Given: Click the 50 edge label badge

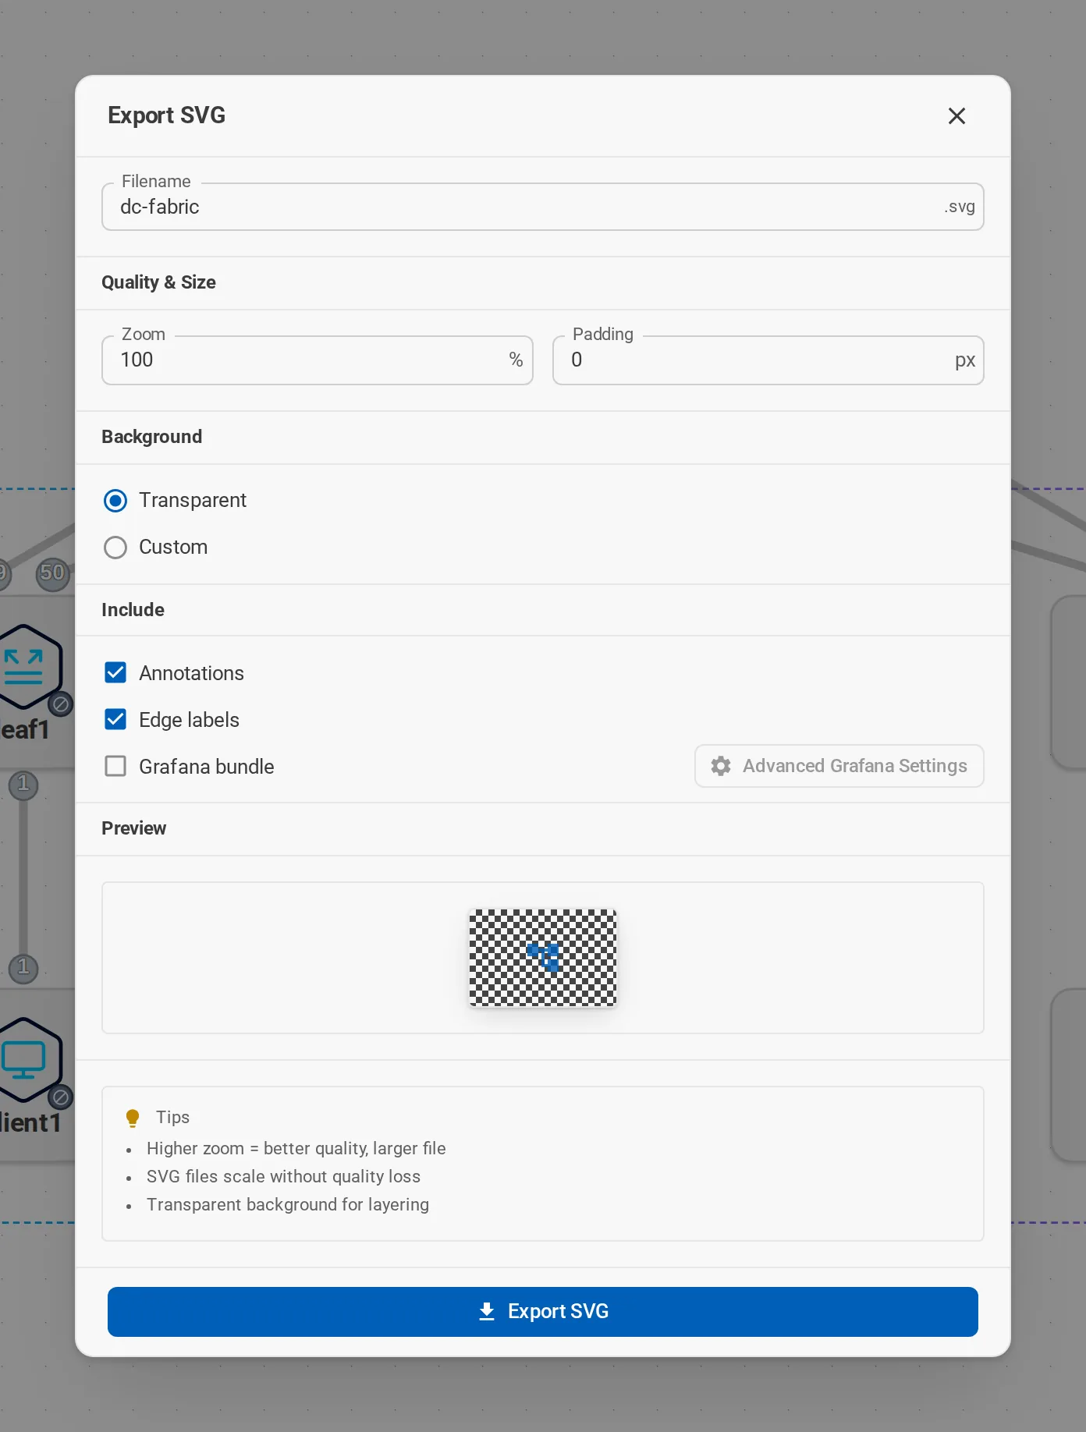Looking at the screenshot, I should pyautogui.click(x=52, y=573).
